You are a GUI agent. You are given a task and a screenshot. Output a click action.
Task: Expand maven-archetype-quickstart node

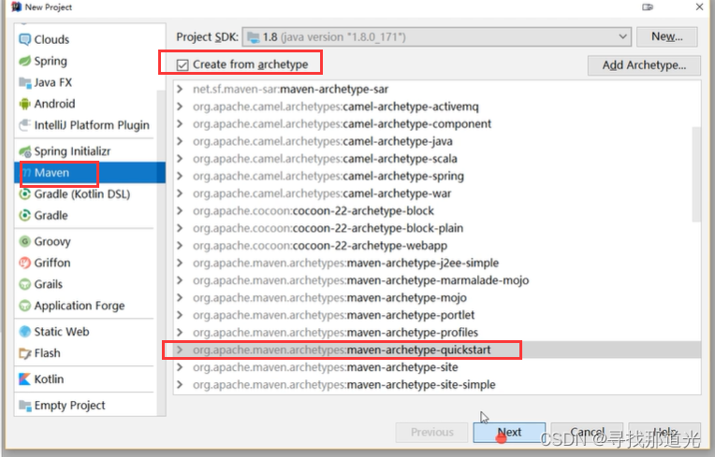[x=180, y=350]
